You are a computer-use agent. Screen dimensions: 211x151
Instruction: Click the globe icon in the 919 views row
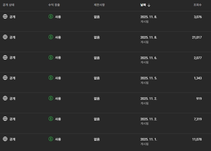[5, 98]
